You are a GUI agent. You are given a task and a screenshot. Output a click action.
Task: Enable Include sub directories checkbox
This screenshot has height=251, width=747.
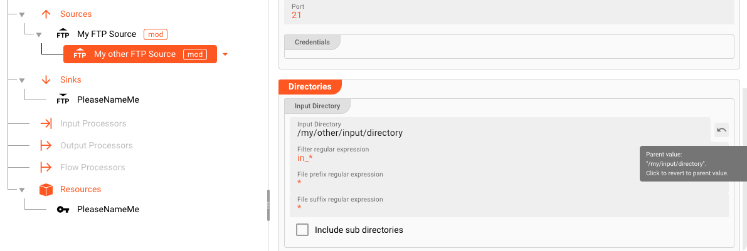[x=302, y=230]
